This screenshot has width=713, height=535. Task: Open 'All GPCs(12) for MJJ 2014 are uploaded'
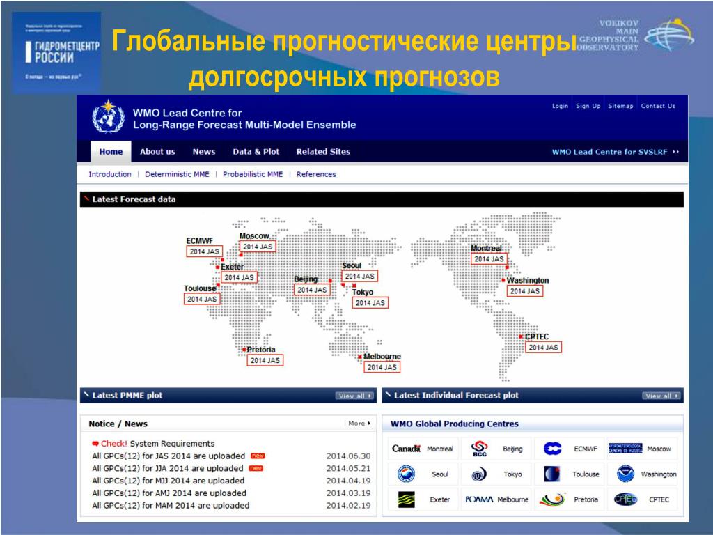click(169, 481)
